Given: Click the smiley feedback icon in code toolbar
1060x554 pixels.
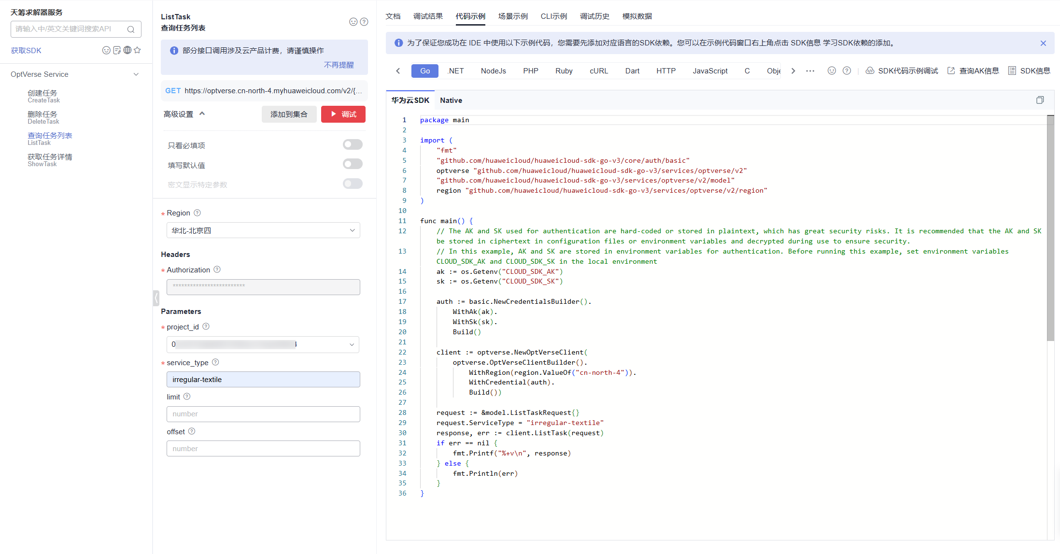Looking at the screenshot, I should pyautogui.click(x=832, y=71).
